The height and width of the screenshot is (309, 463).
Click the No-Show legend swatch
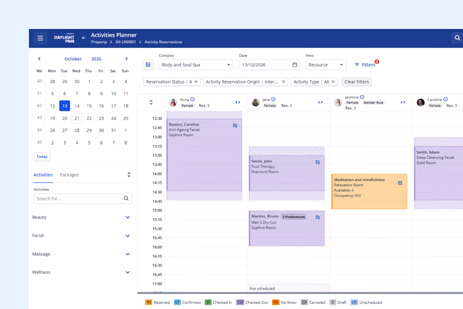tap(275, 302)
